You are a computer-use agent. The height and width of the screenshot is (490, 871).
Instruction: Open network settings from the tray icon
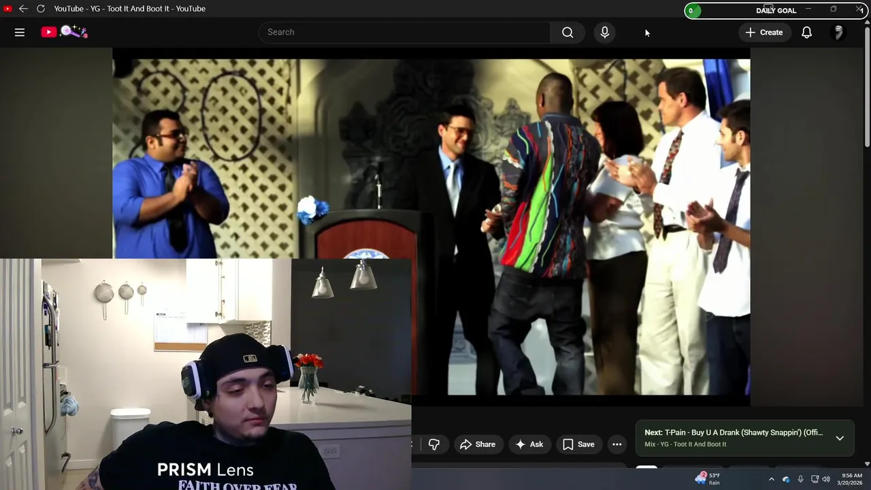tap(815, 479)
